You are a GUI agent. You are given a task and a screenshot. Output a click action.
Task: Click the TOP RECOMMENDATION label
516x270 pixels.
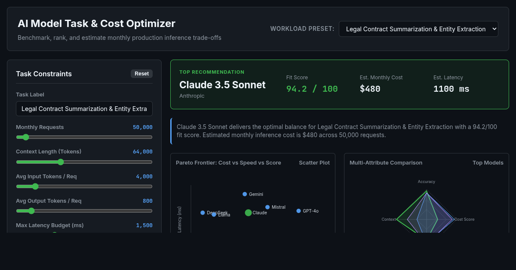(212, 72)
